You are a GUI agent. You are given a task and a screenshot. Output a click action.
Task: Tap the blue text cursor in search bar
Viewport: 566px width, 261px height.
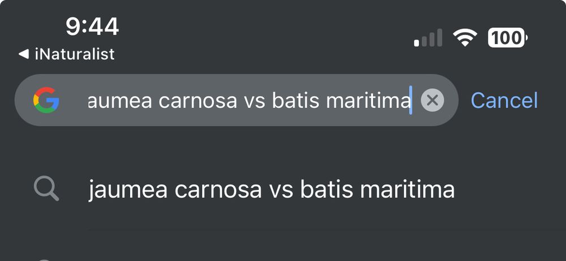pyautogui.click(x=411, y=101)
